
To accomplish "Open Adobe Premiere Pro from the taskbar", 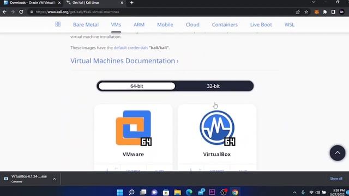I will 212,192.
